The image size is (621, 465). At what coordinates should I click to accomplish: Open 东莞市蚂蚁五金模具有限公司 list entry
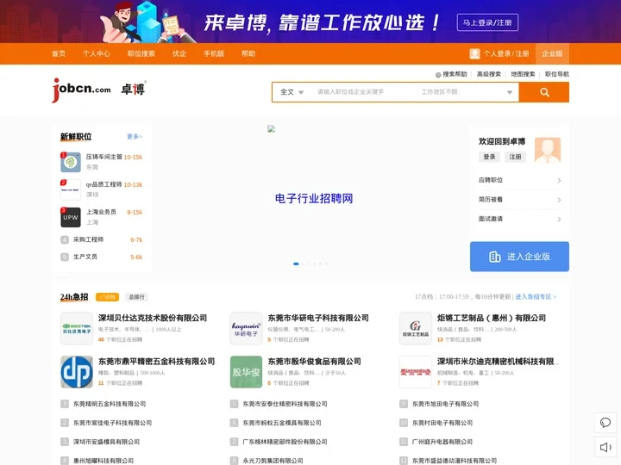282,423
